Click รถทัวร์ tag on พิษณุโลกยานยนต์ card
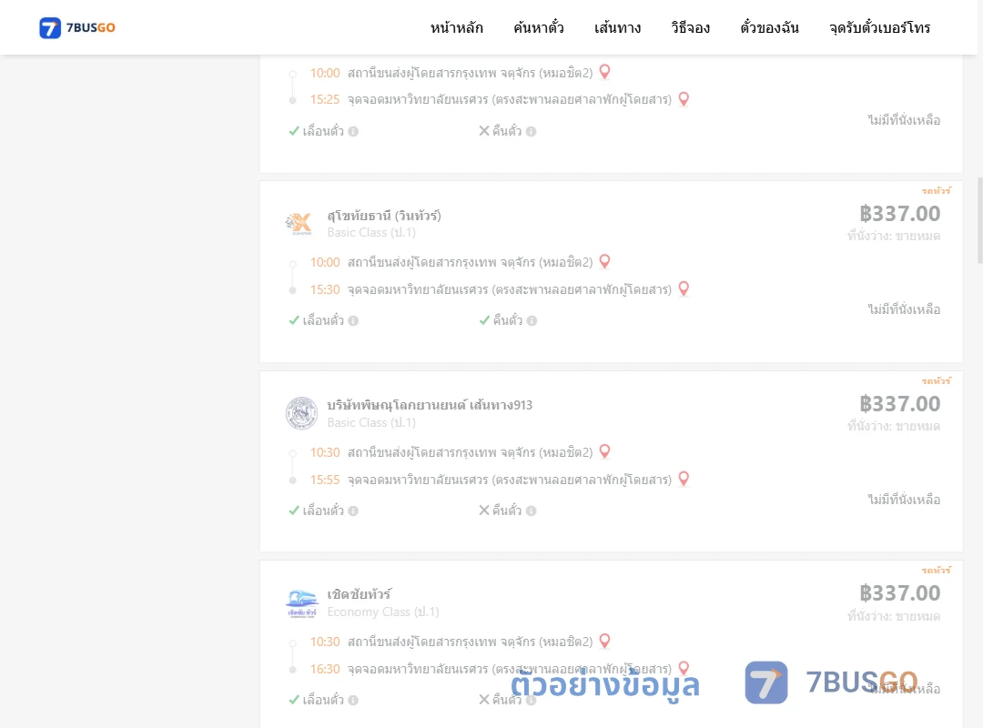 point(936,380)
